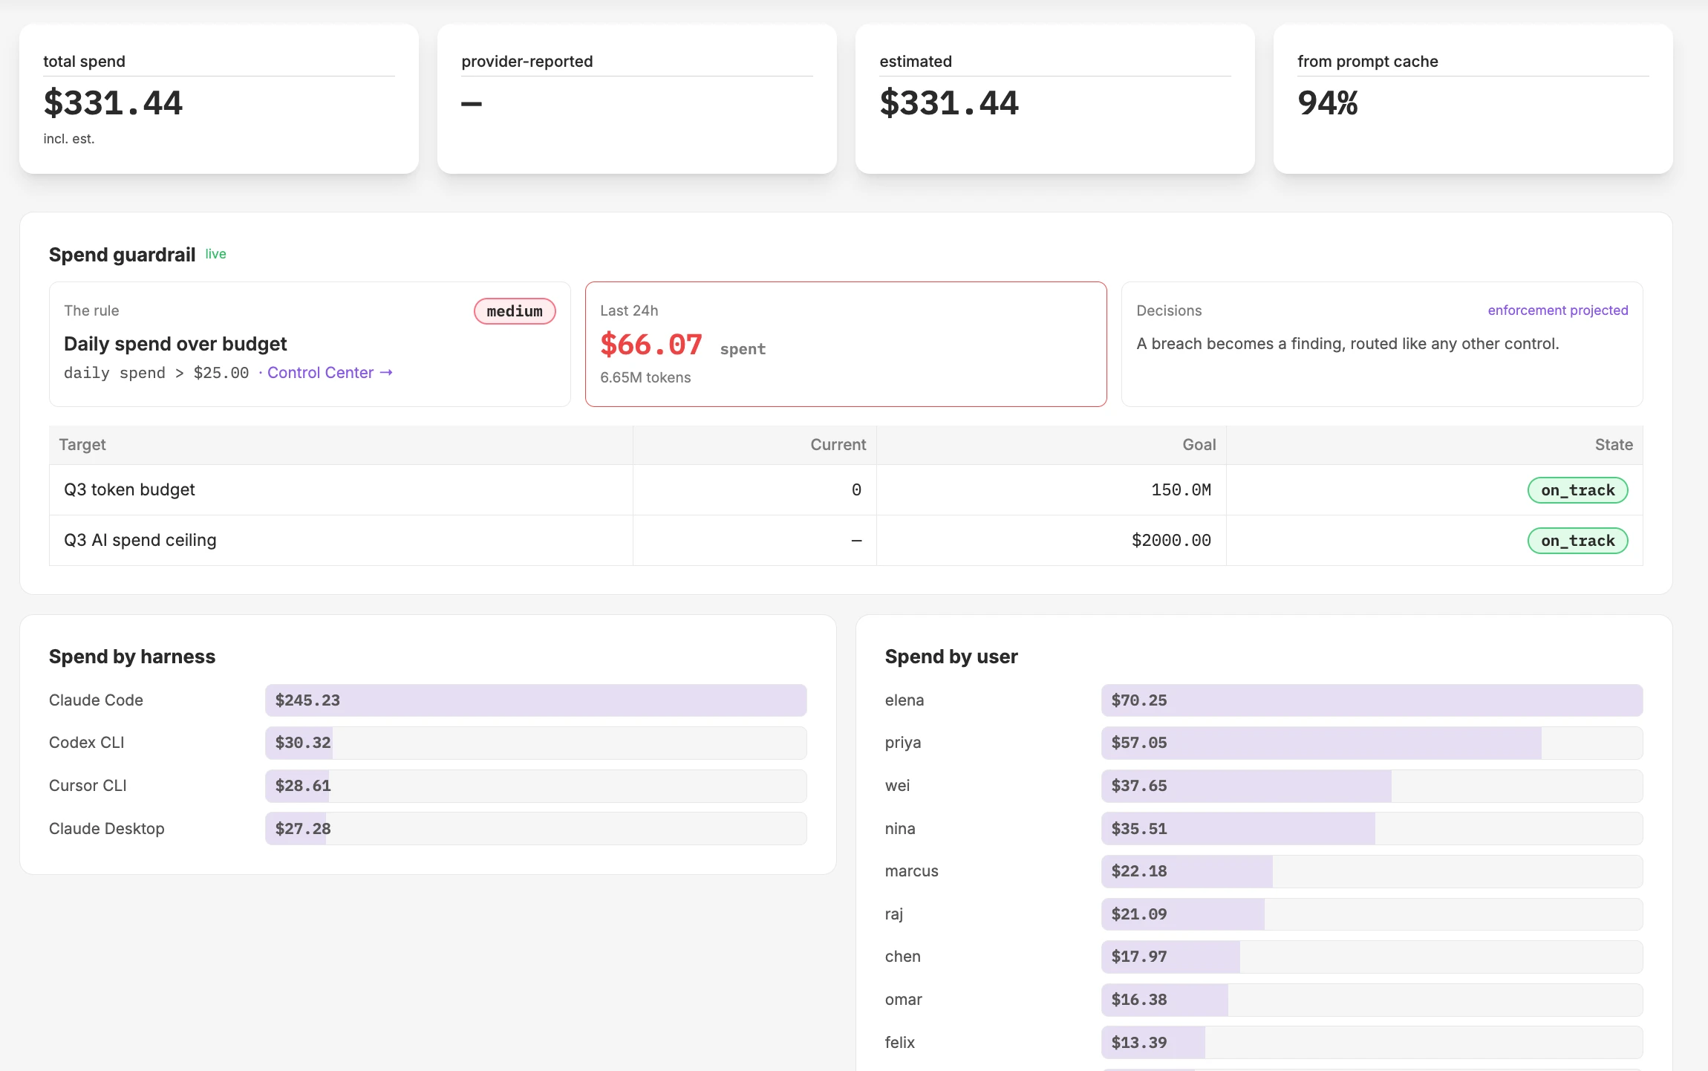Screen dimensions: 1708x1071
Task: Click the Spend by user heading
Action: [951, 657]
